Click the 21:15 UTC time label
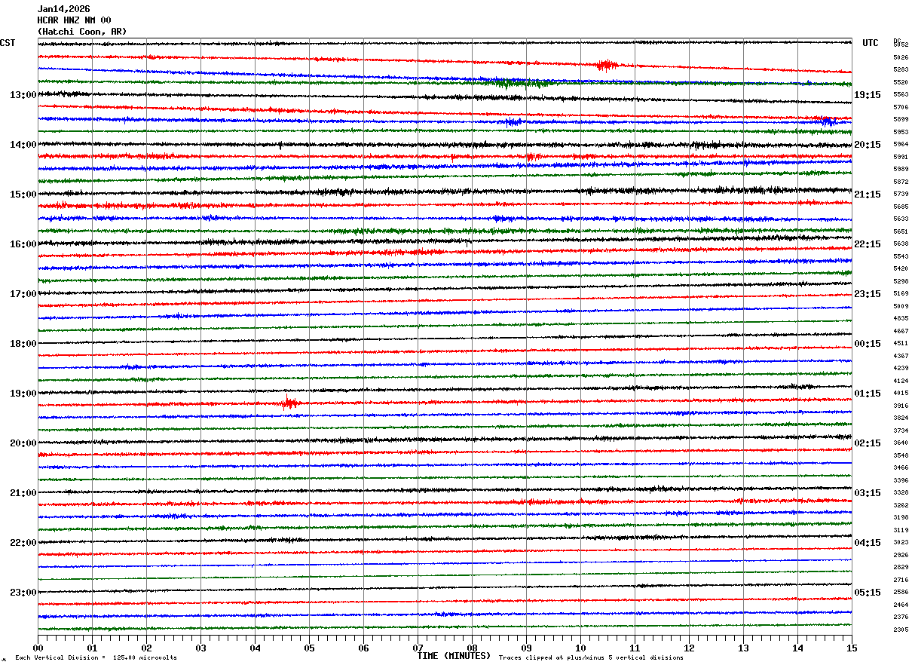 868,195
